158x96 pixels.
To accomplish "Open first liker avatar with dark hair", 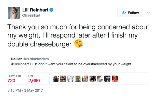I will [x=56, y=79].
